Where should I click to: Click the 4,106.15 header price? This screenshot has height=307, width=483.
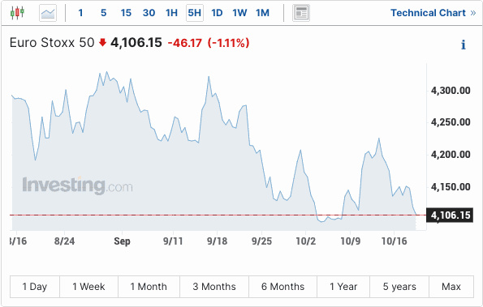136,43
